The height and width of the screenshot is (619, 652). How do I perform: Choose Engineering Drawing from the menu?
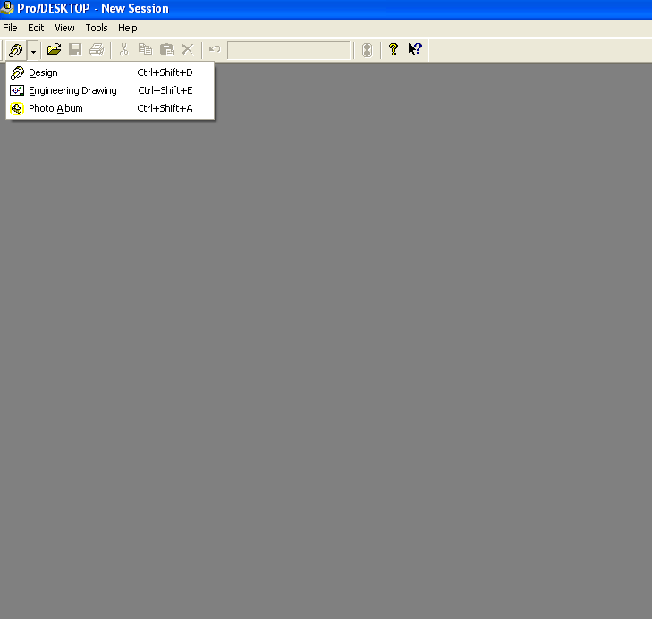(x=110, y=90)
